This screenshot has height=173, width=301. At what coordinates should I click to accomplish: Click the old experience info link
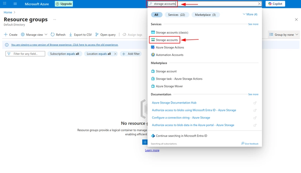point(64,45)
